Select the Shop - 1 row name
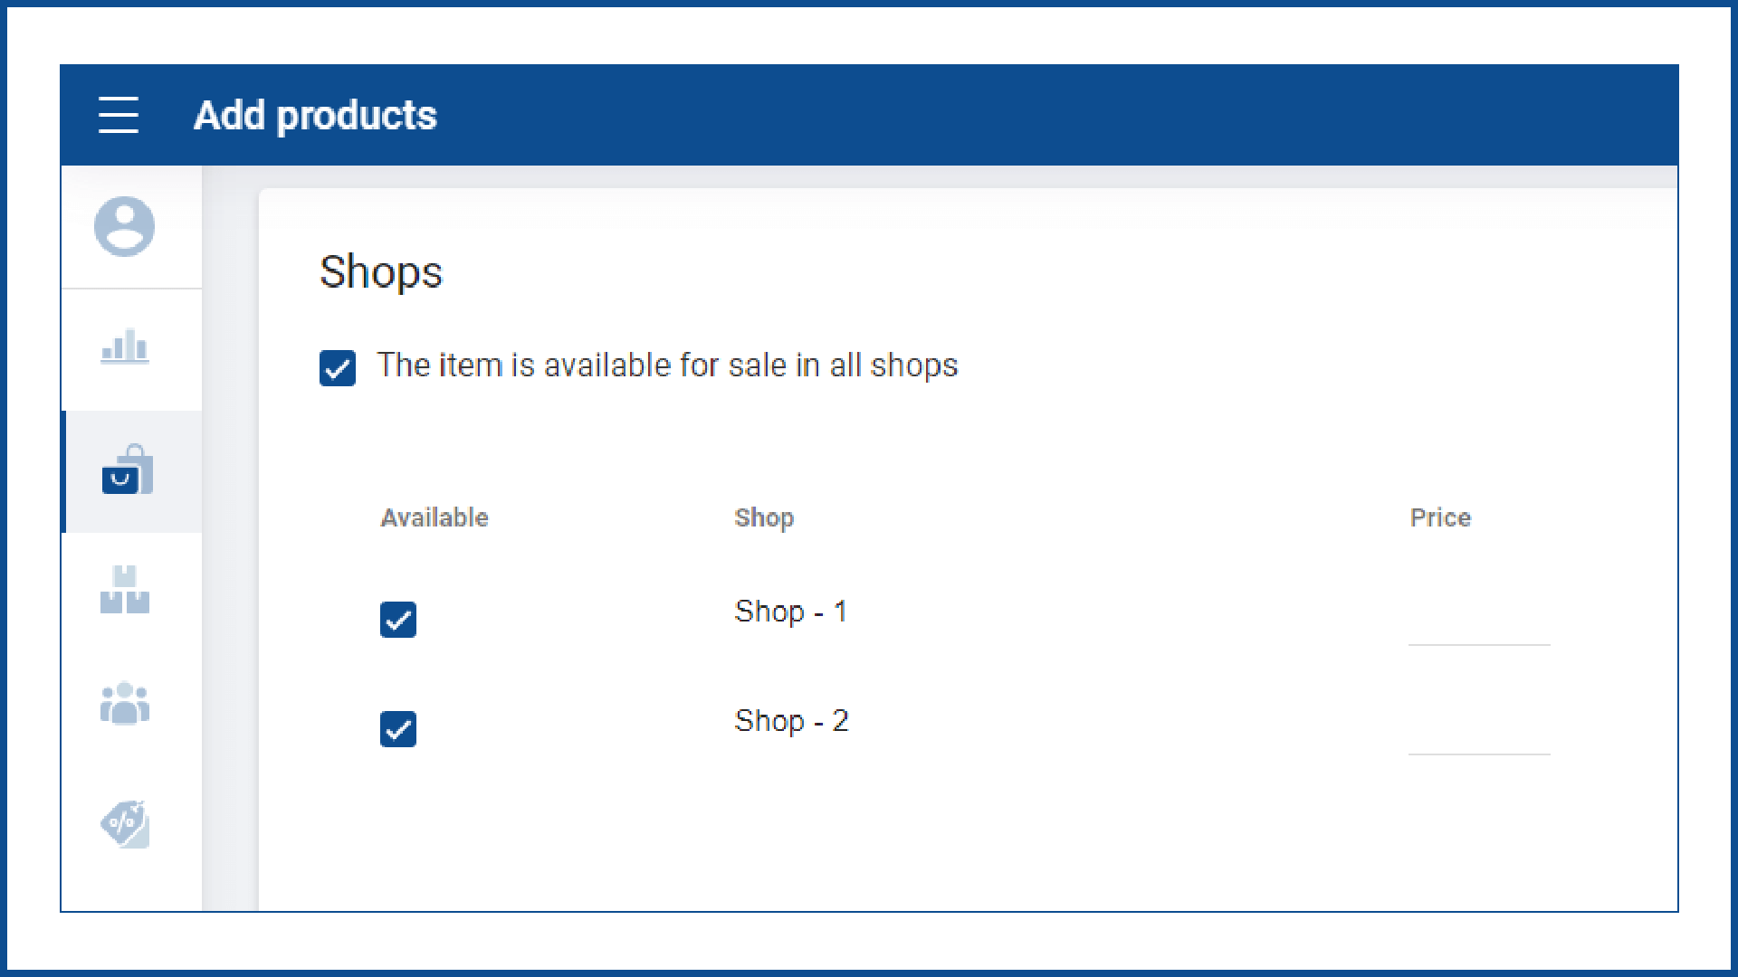The height and width of the screenshot is (977, 1738). [790, 612]
